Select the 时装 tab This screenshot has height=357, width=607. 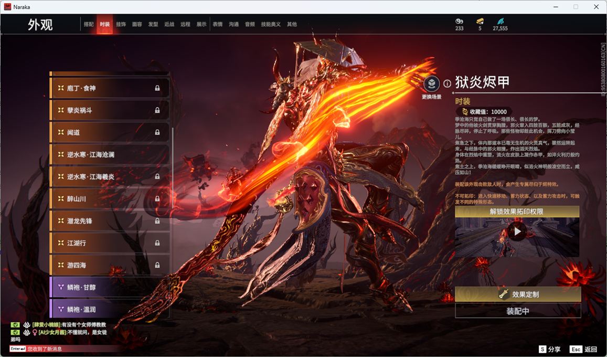click(x=104, y=24)
